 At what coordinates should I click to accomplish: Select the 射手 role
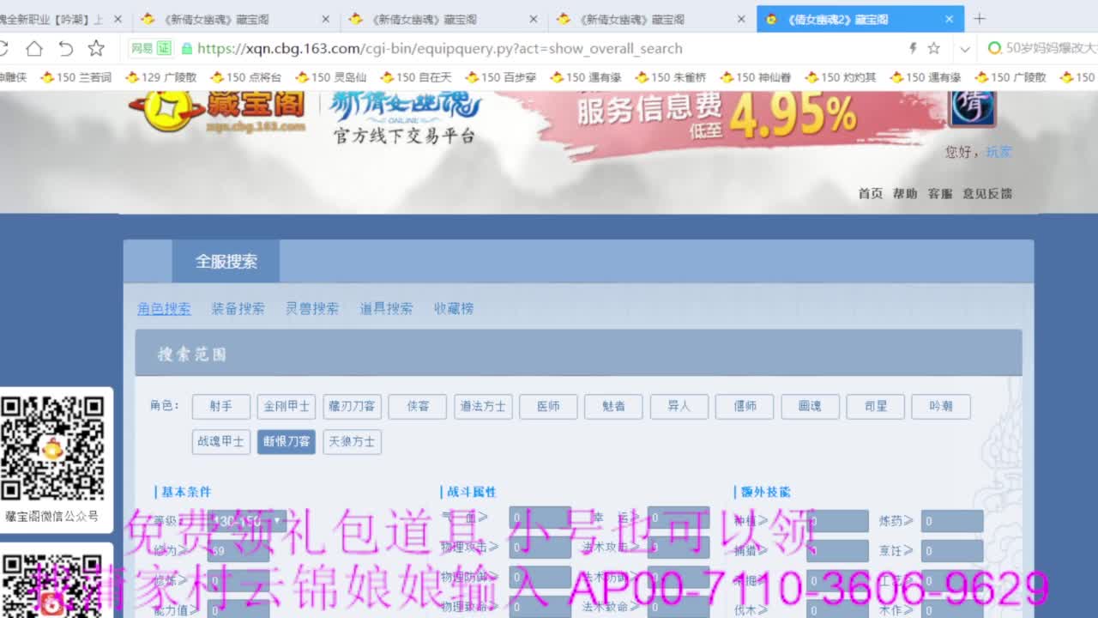pyautogui.click(x=221, y=406)
